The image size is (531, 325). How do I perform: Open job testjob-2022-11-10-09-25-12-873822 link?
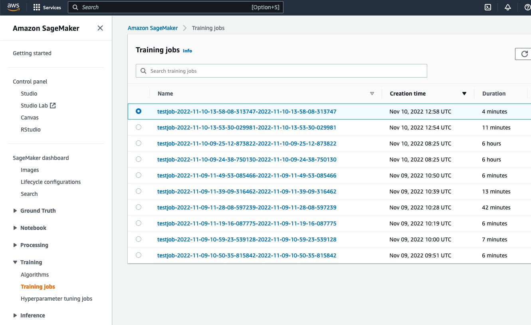click(247, 144)
